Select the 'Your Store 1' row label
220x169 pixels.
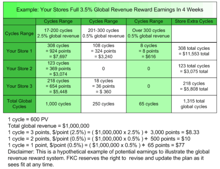tap(19, 51)
